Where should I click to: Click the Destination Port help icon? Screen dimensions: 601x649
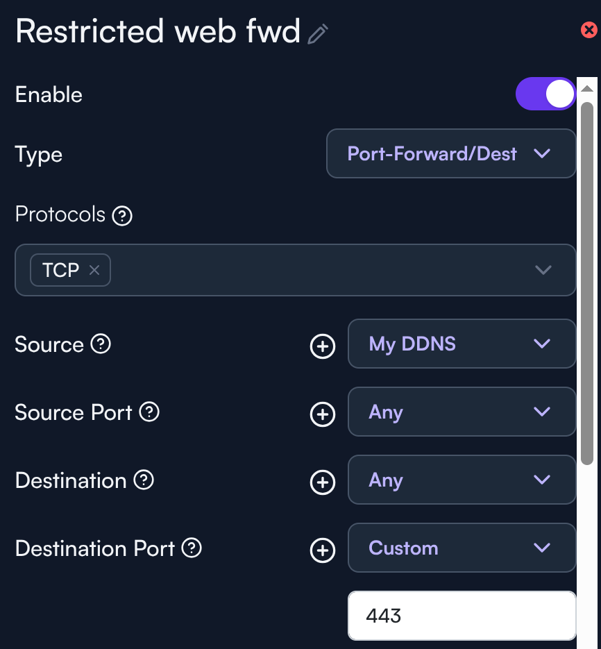192,548
